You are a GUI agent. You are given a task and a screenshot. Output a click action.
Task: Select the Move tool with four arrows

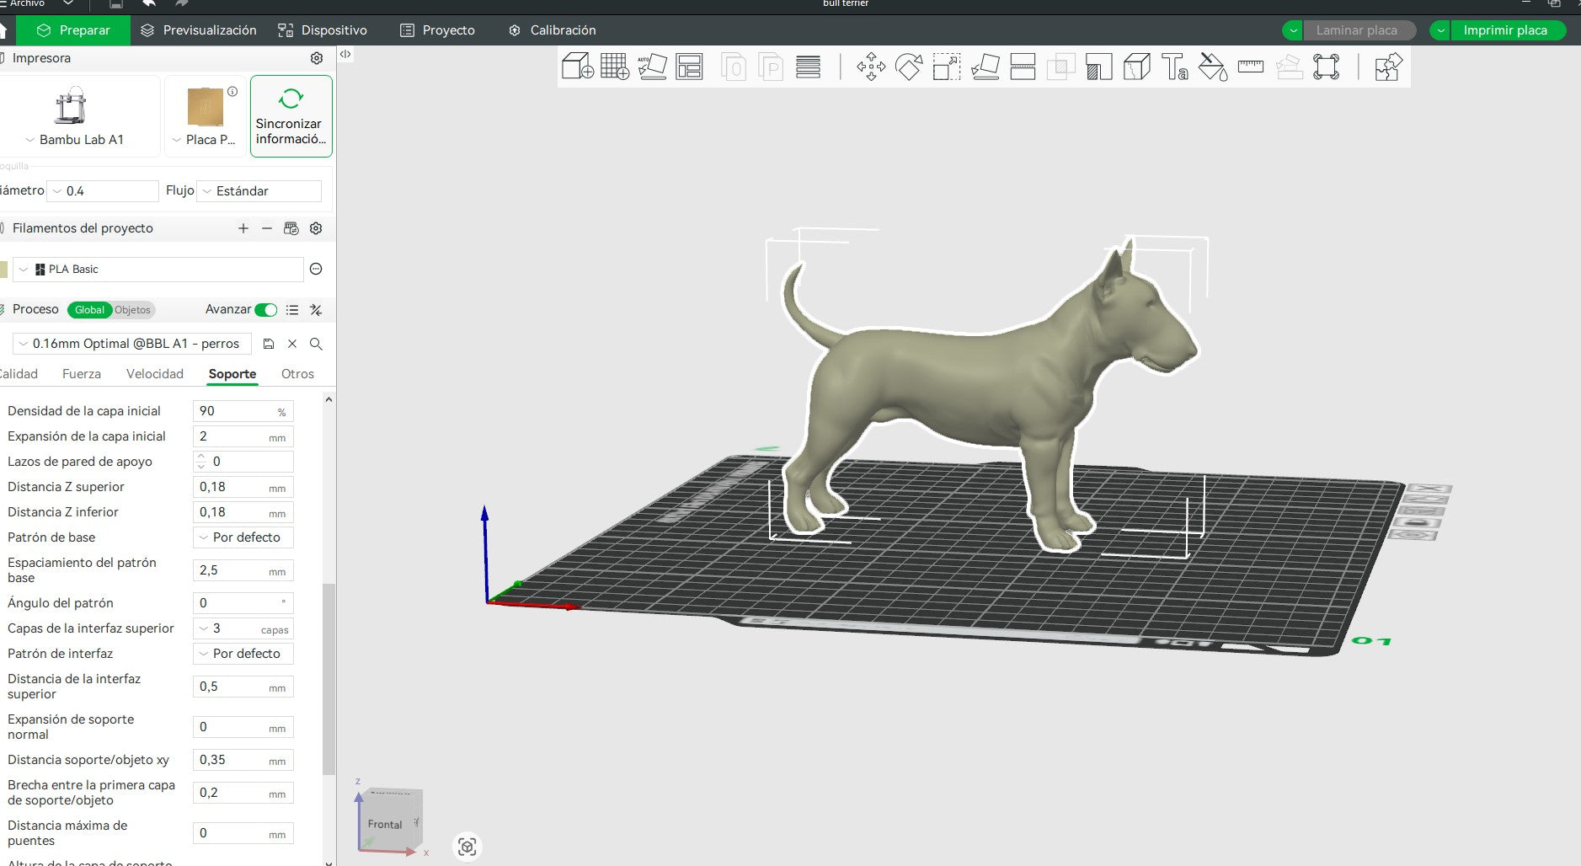tap(871, 67)
